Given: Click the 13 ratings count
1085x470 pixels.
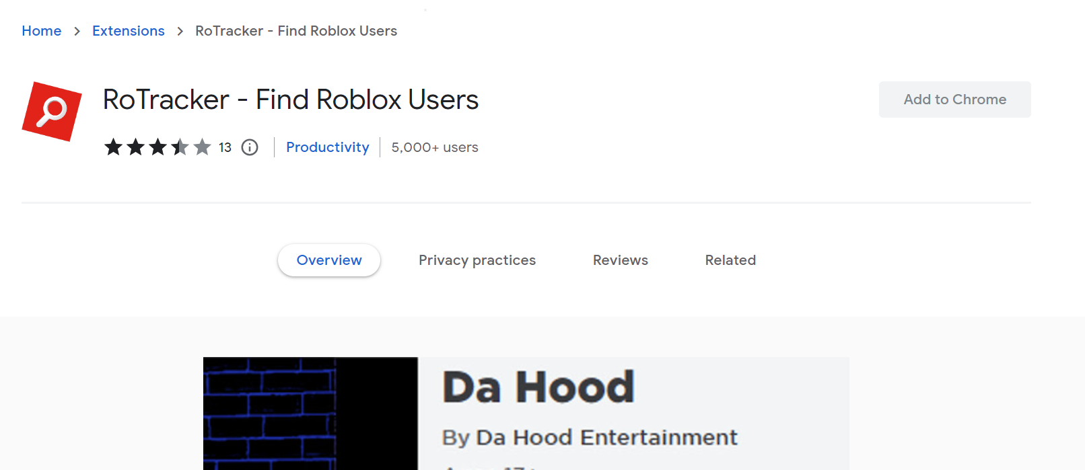Looking at the screenshot, I should pos(225,147).
